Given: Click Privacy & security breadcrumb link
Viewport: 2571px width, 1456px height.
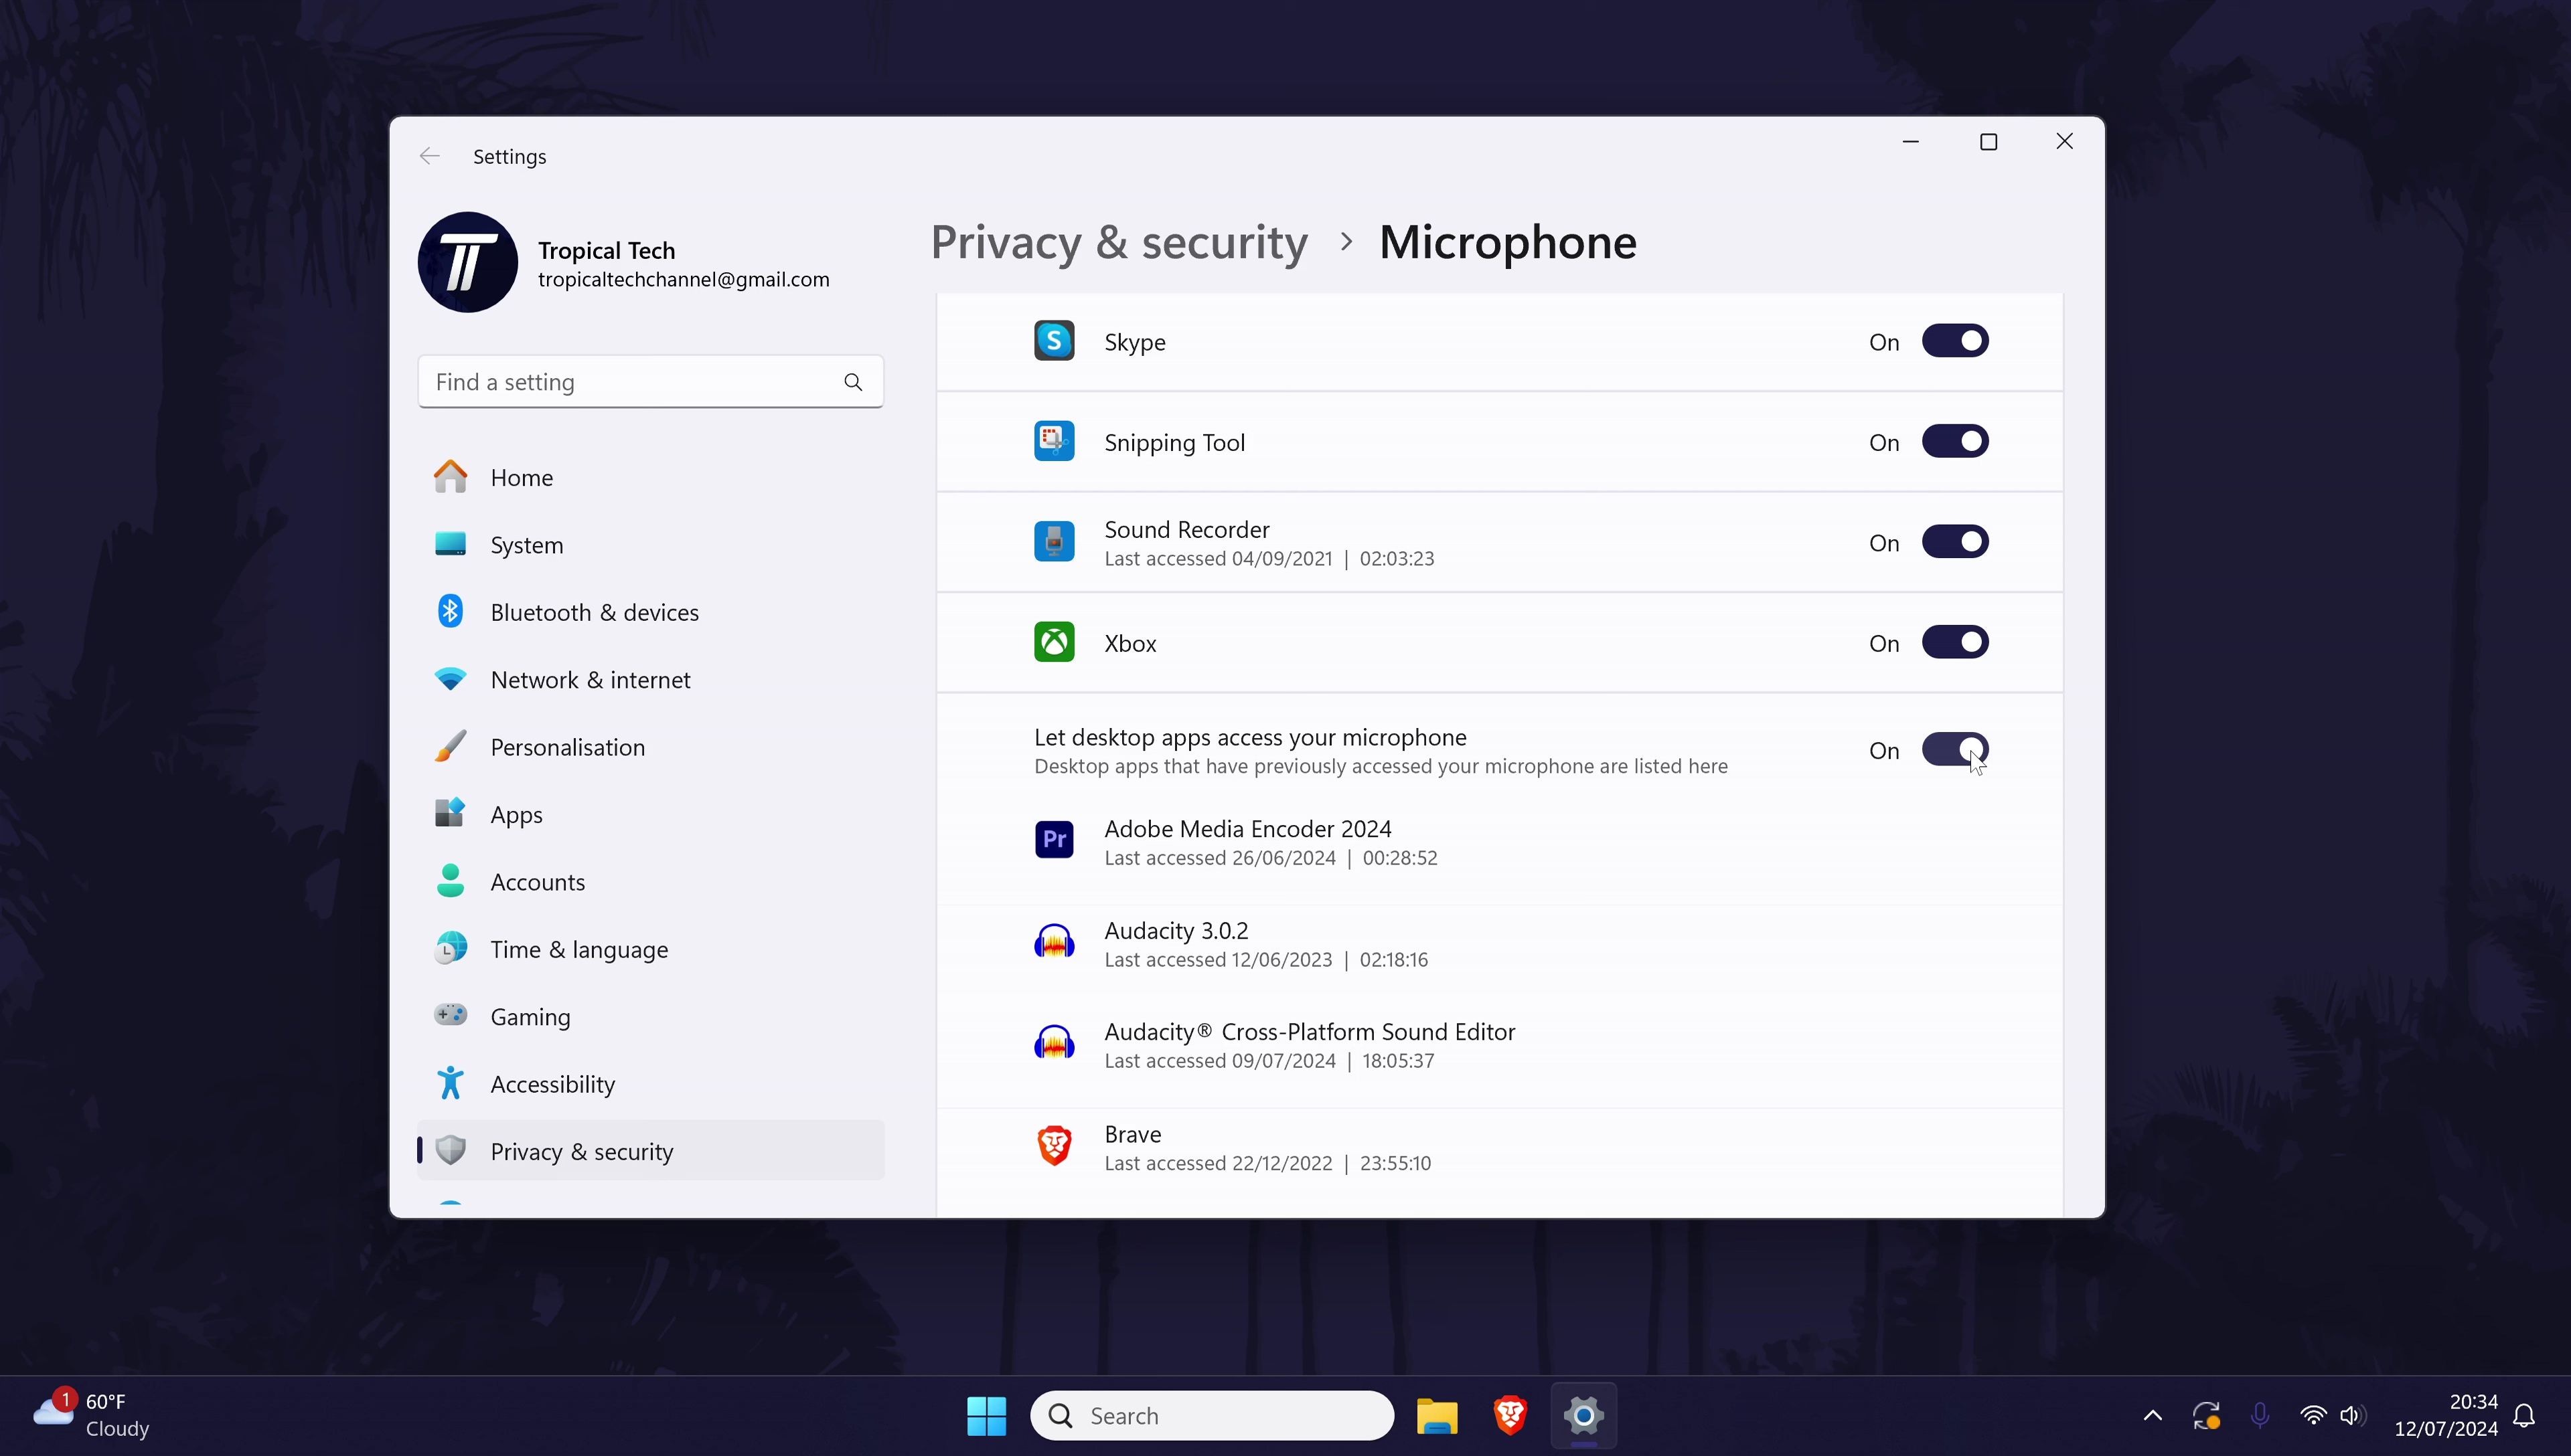Looking at the screenshot, I should (x=1118, y=243).
